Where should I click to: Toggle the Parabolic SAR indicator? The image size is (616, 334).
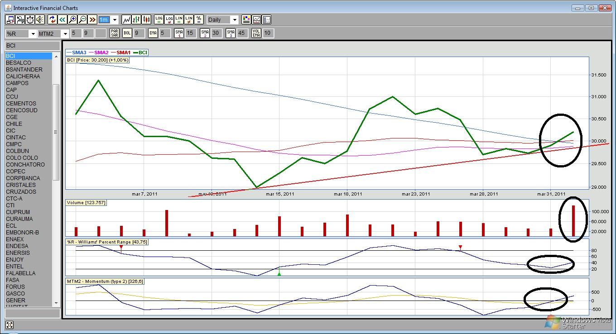pos(115,33)
